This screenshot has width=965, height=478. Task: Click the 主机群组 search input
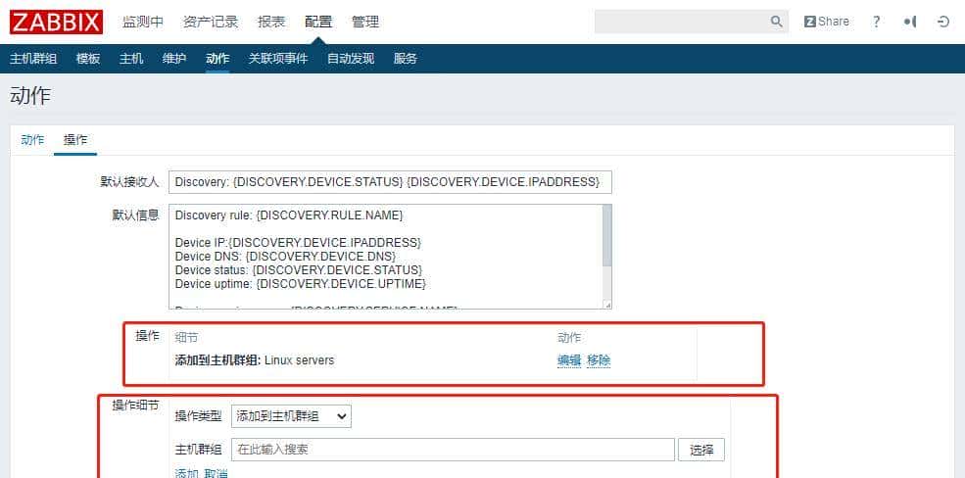click(453, 450)
